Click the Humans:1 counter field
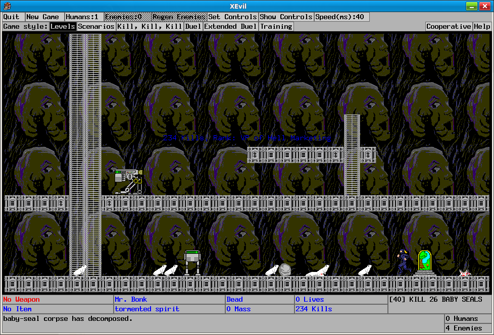 [x=84, y=17]
